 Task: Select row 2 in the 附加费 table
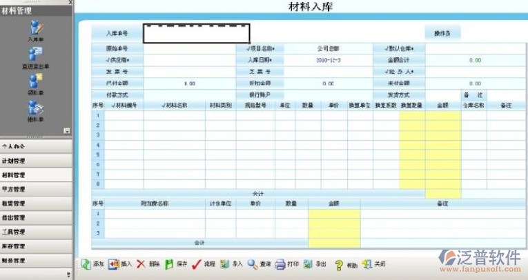[x=98, y=223]
